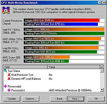Click the Value column header
The width and height of the screenshot is (107, 104).
[74, 67]
